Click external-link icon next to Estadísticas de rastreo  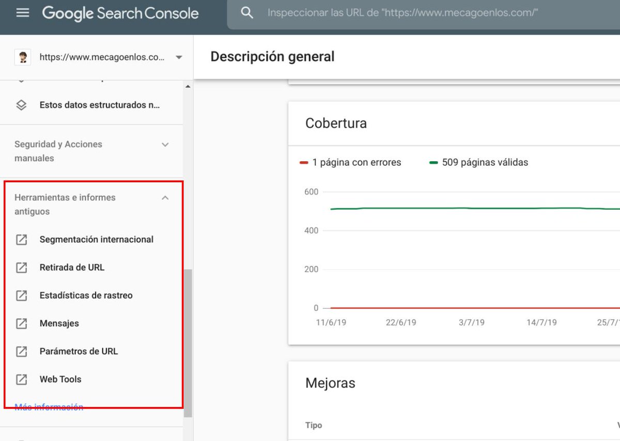[x=21, y=295]
